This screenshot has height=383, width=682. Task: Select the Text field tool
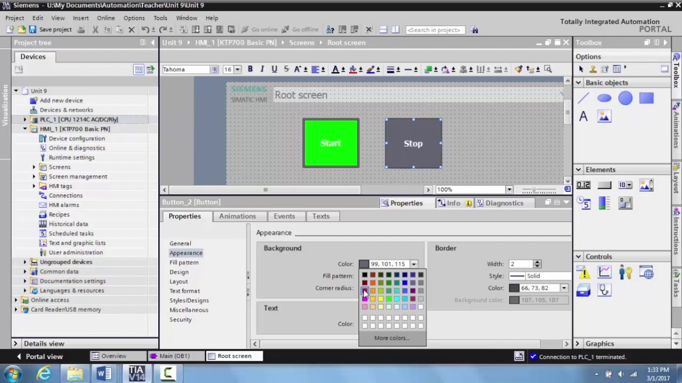583,116
